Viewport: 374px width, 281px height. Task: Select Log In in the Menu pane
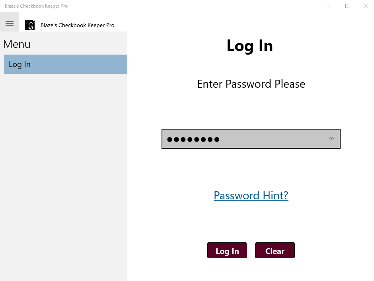66,64
